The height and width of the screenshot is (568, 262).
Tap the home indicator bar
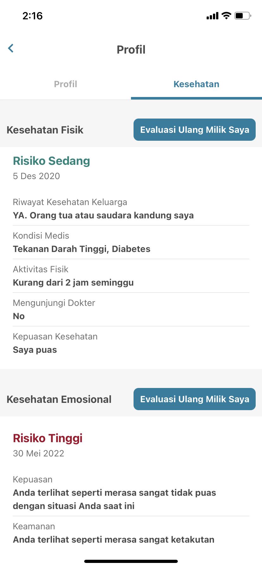(131, 561)
